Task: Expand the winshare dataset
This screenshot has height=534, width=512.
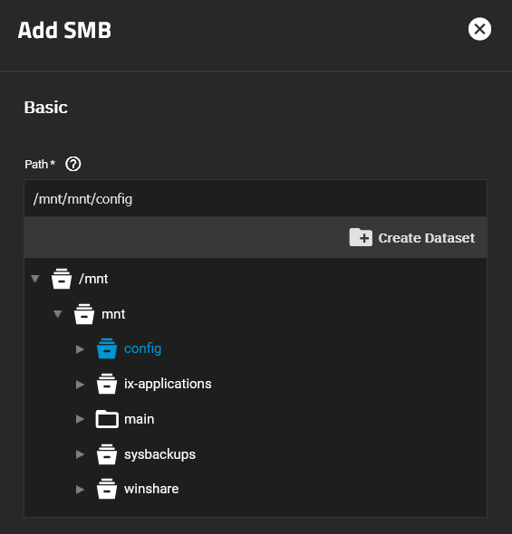Action: coord(80,490)
